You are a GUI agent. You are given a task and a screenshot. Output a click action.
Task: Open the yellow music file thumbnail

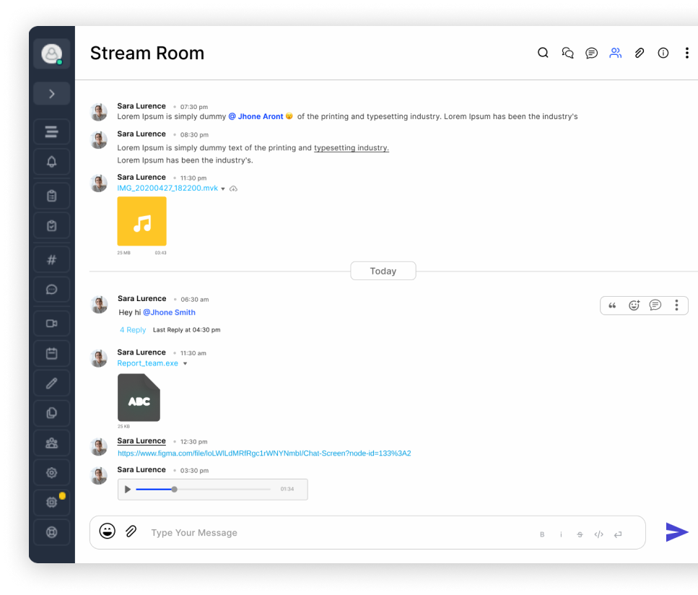tap(141, 222)
